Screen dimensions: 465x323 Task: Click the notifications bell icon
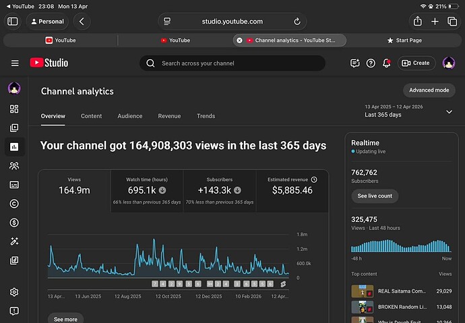pos(386,63)
